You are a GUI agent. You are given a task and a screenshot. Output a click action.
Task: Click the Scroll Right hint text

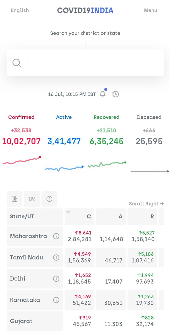point(146,204)
